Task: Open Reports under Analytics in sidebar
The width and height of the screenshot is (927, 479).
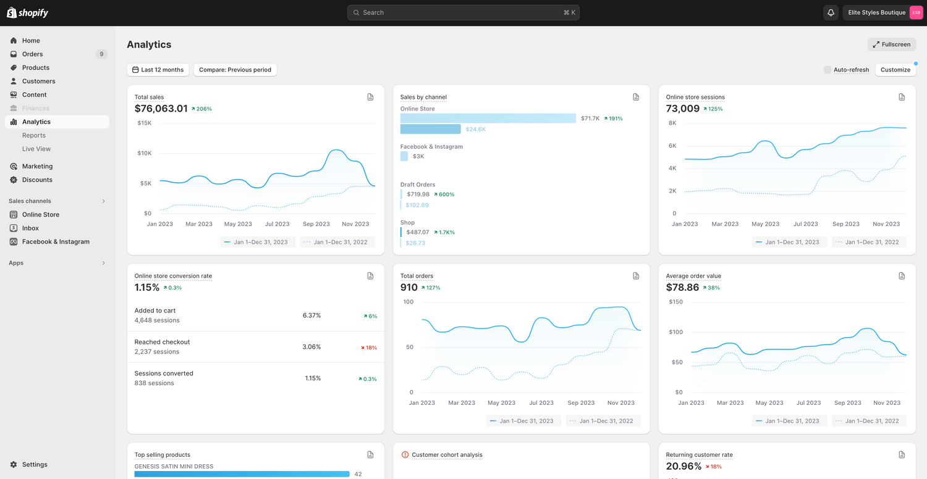Action: pyautogui.click(x=34, y=135)
